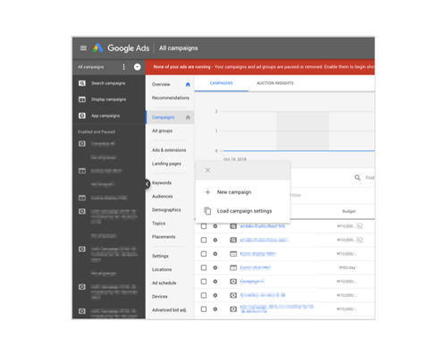Tick the checkbox of the first campaign row

tap(204, 226)
